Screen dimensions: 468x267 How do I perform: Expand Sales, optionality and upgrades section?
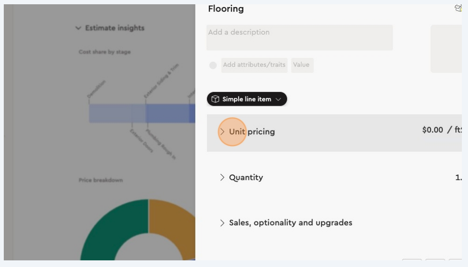tap(222, 223)
